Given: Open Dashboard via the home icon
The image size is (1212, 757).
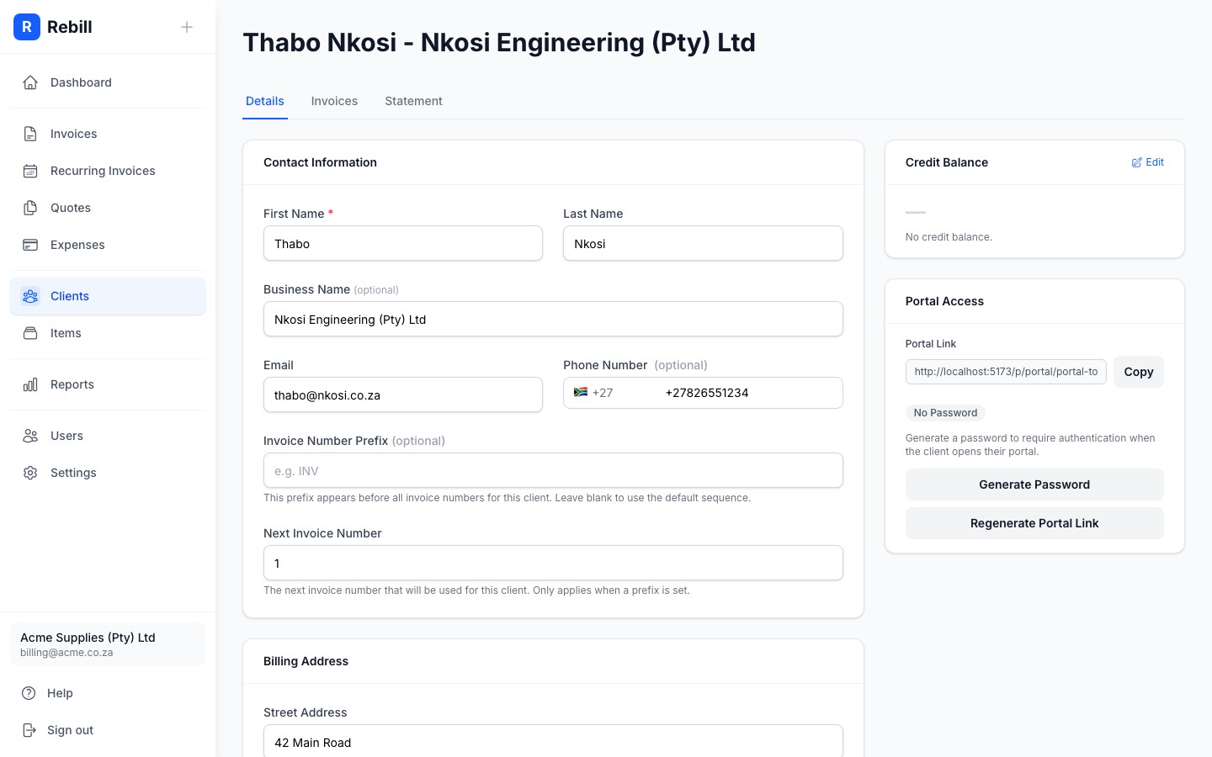Looking at the screenshot, I should point(30,82).
